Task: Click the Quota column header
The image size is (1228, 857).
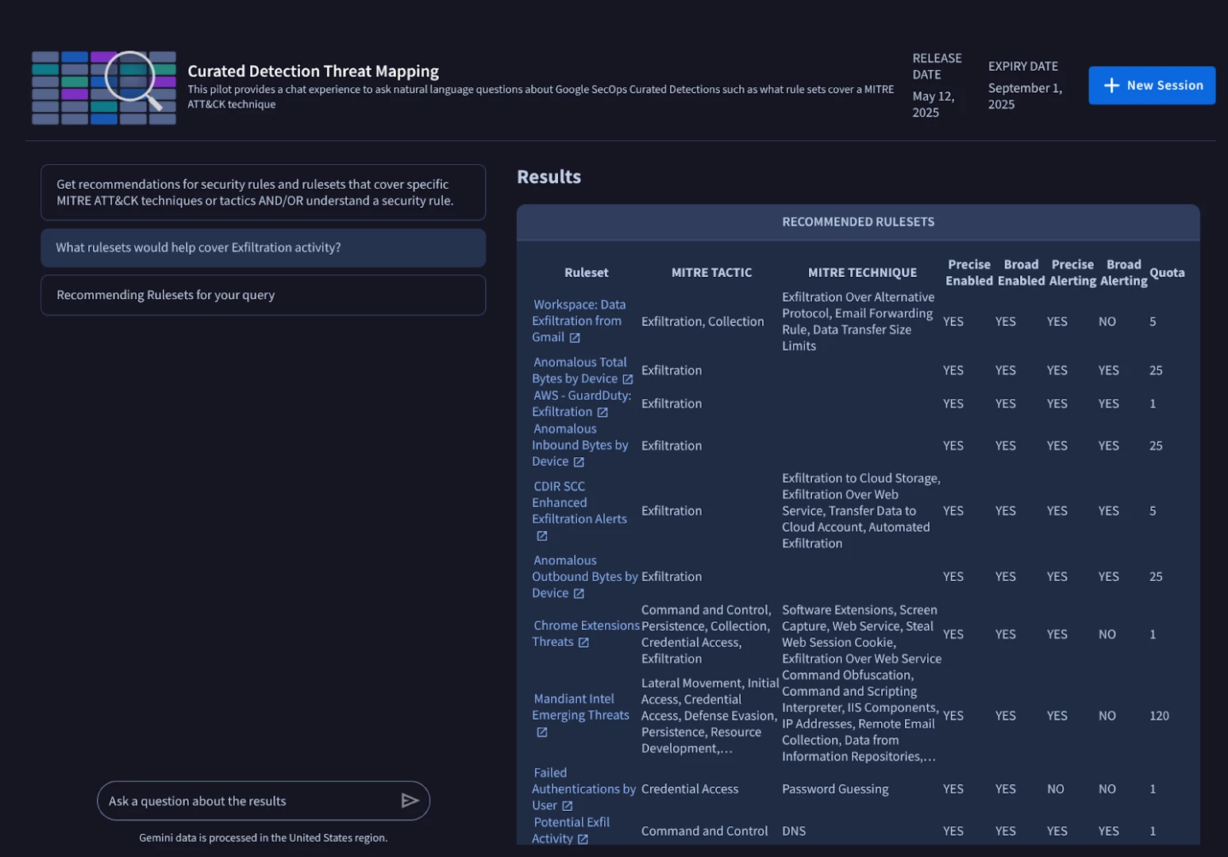Action: pyautogui.click(x=1167, y=272)
